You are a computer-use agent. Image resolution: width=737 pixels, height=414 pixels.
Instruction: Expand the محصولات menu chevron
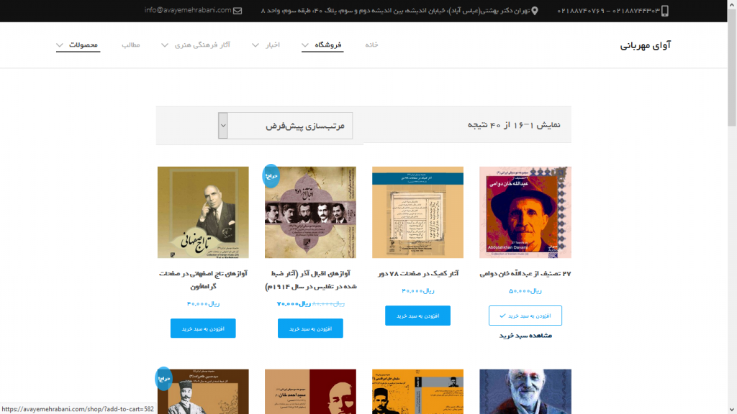click(60, 45)
